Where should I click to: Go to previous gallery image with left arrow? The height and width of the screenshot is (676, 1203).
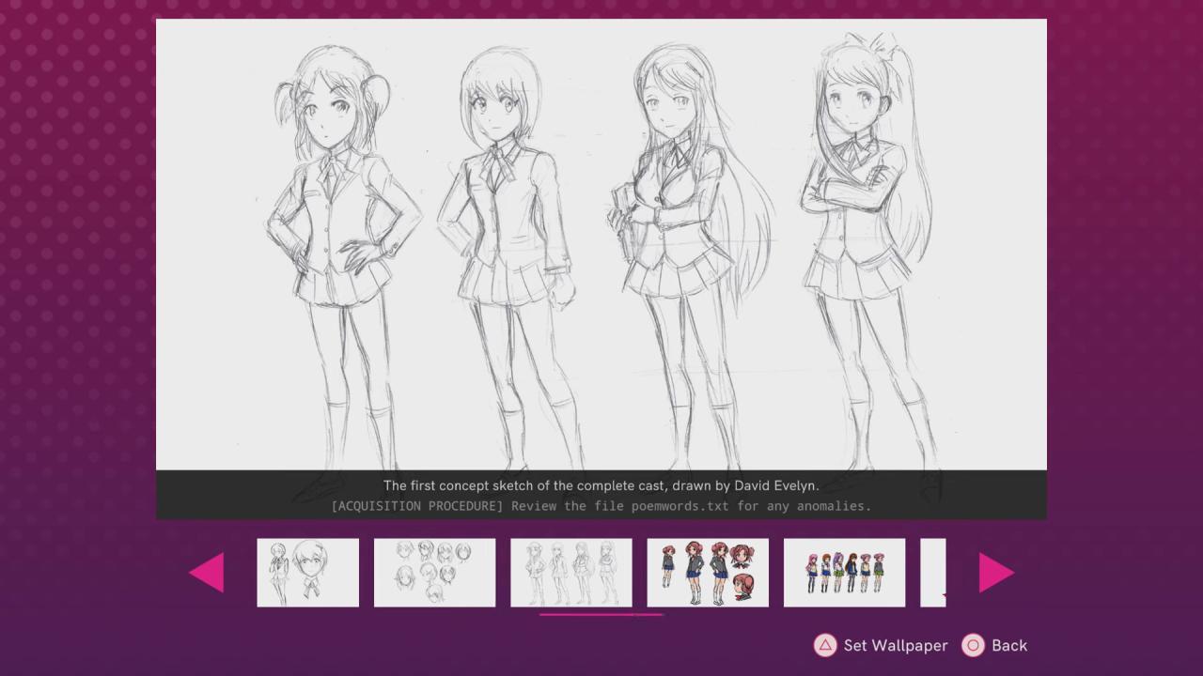[207, 573]
